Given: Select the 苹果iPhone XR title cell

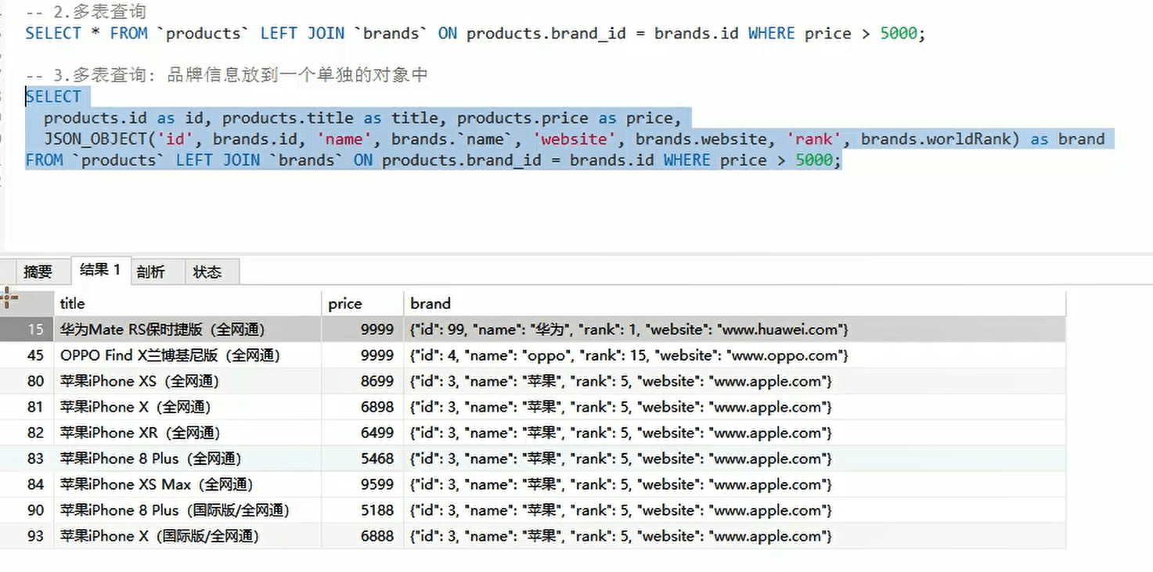Looking at the screenshot, I should 140,433.
